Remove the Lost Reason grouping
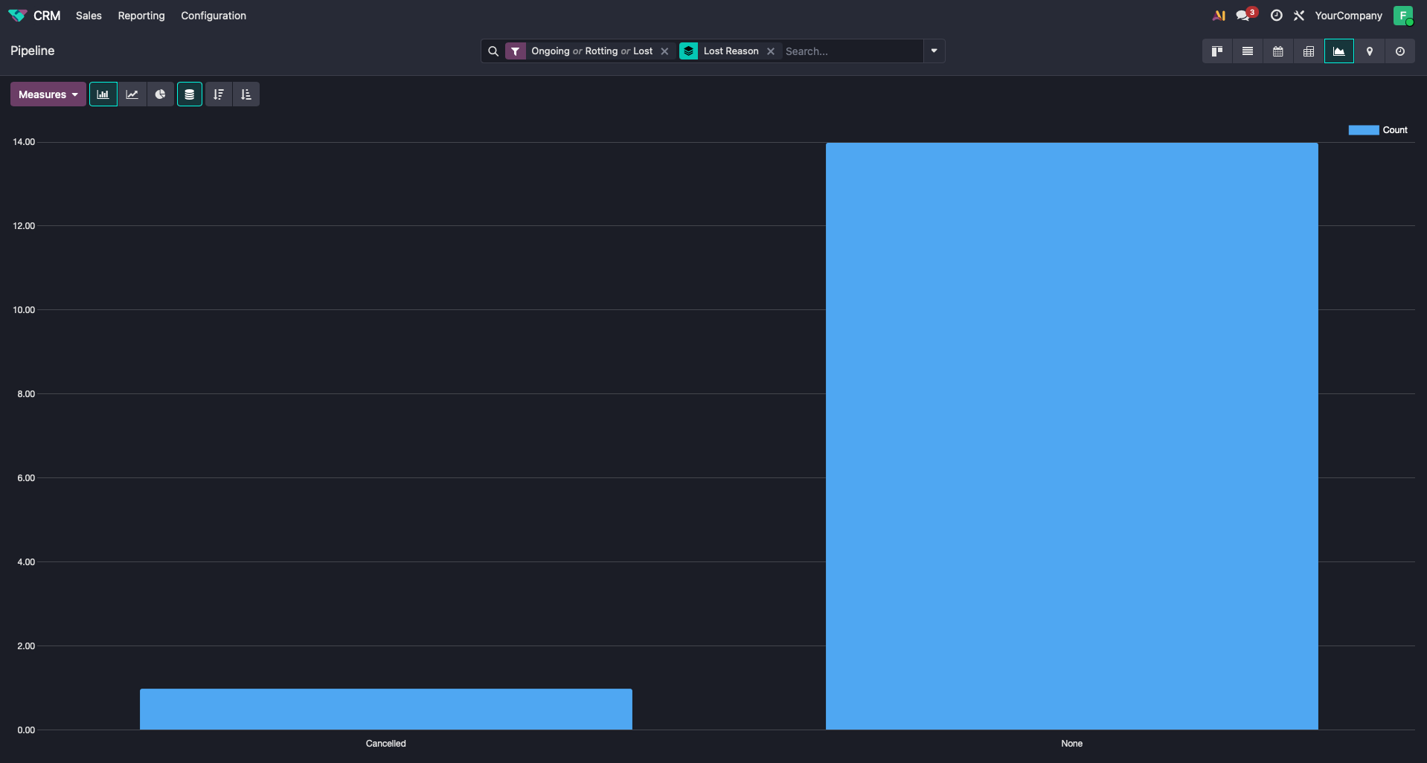This screenshot has height=763, width=1427. point(771,51)
